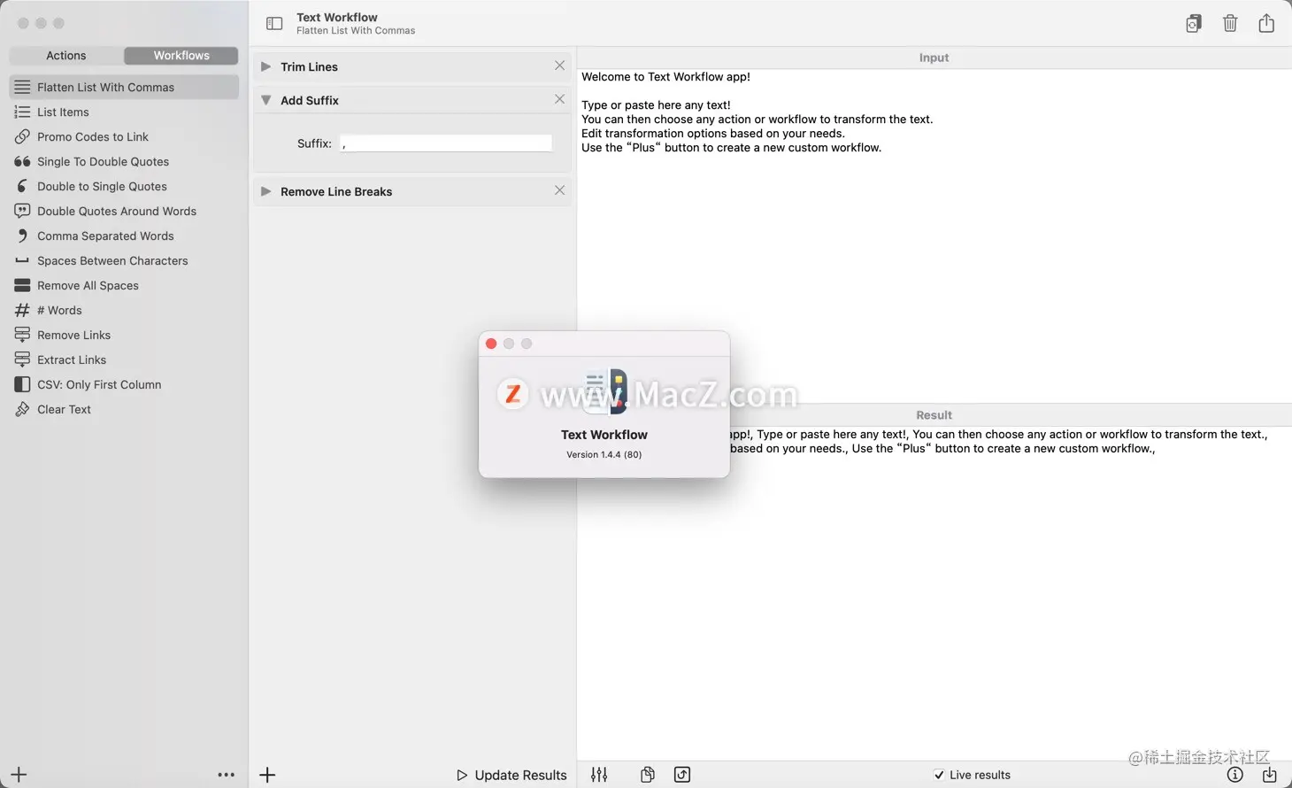The width and height of the screenshot is (1292, 788).
Task: Click the download/export icon at bottom right
Action: pos(1270,775)
